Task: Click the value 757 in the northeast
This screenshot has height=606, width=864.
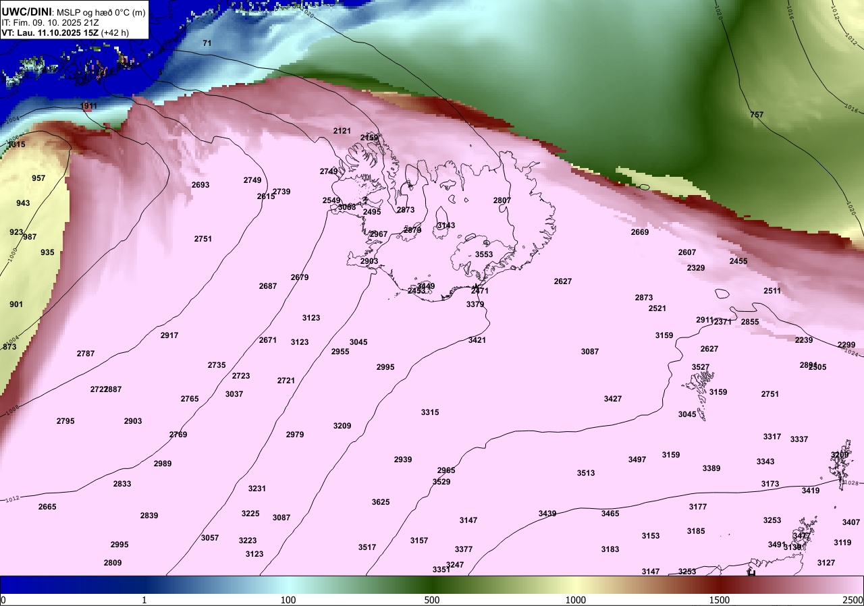Action: [x=757, y=115]
